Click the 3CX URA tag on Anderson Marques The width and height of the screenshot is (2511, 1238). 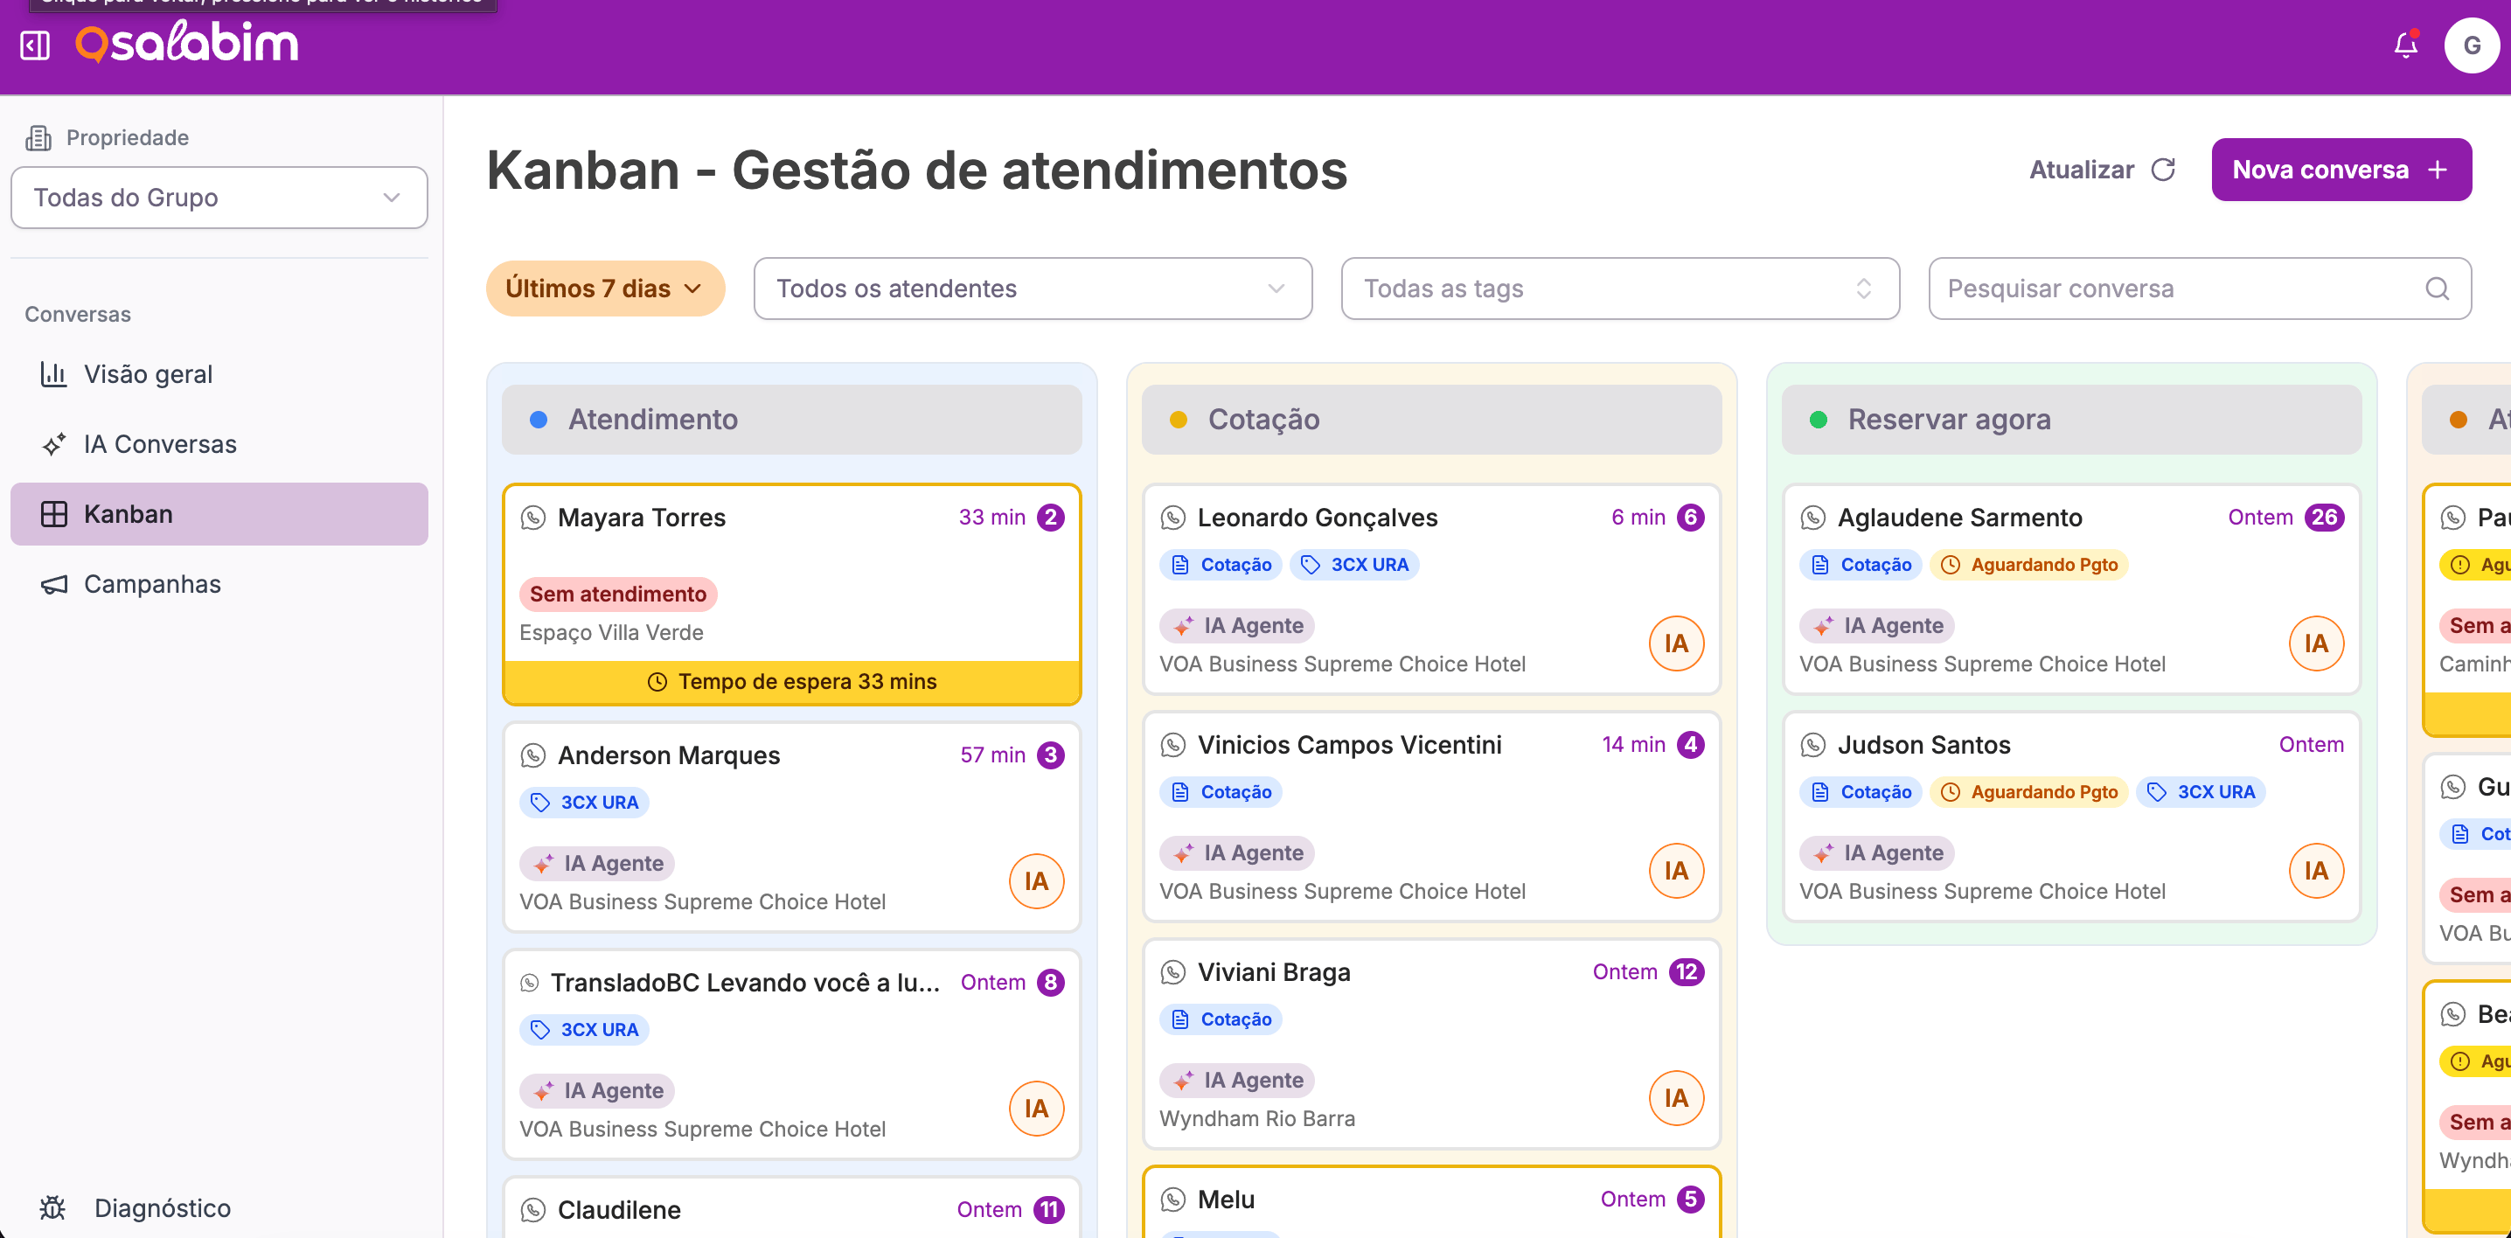(584, 803)
